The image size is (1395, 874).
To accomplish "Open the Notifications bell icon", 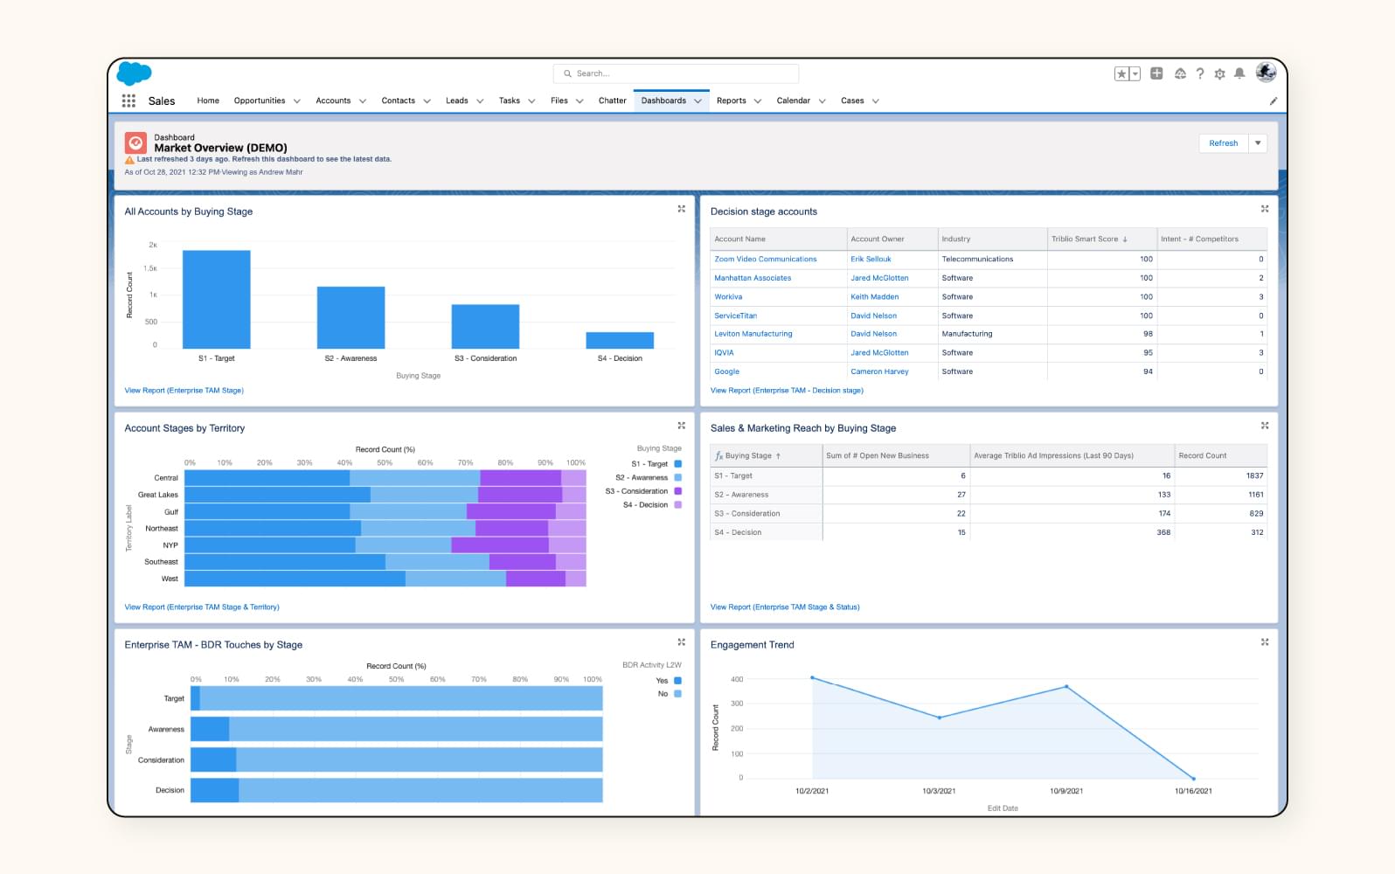I will [1239, 73].
